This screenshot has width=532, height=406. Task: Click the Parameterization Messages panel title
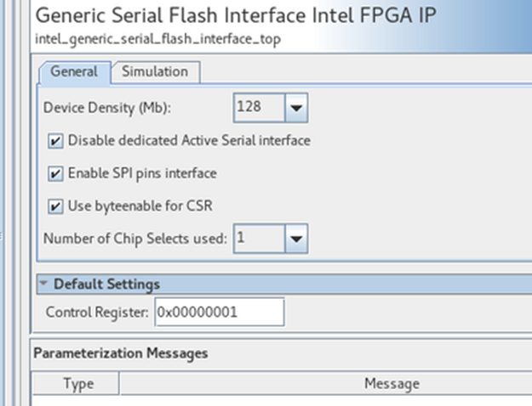(x=119, y=352)
